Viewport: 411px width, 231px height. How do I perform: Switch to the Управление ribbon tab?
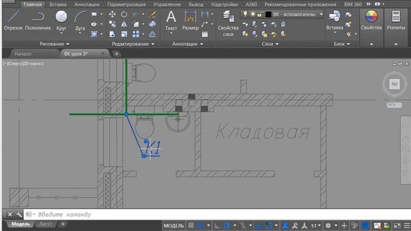(x=167, y=4)
